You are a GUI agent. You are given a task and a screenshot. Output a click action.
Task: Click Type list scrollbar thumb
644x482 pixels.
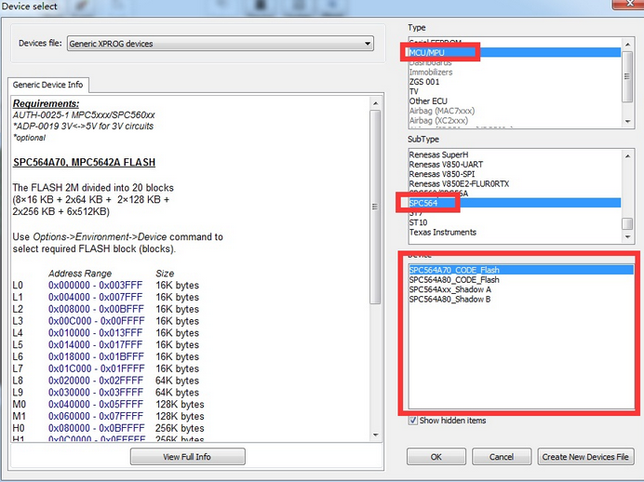click(627, 76)
